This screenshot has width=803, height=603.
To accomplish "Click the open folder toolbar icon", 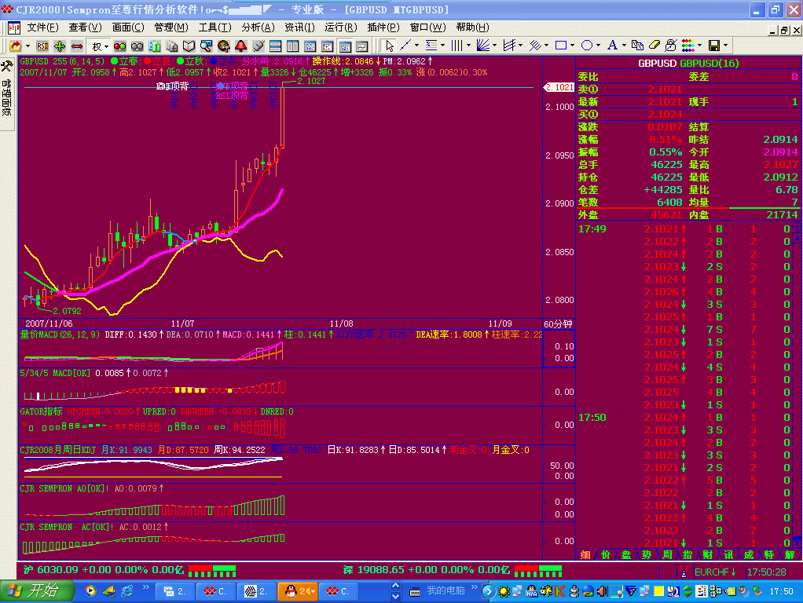I will click(16, 46).
